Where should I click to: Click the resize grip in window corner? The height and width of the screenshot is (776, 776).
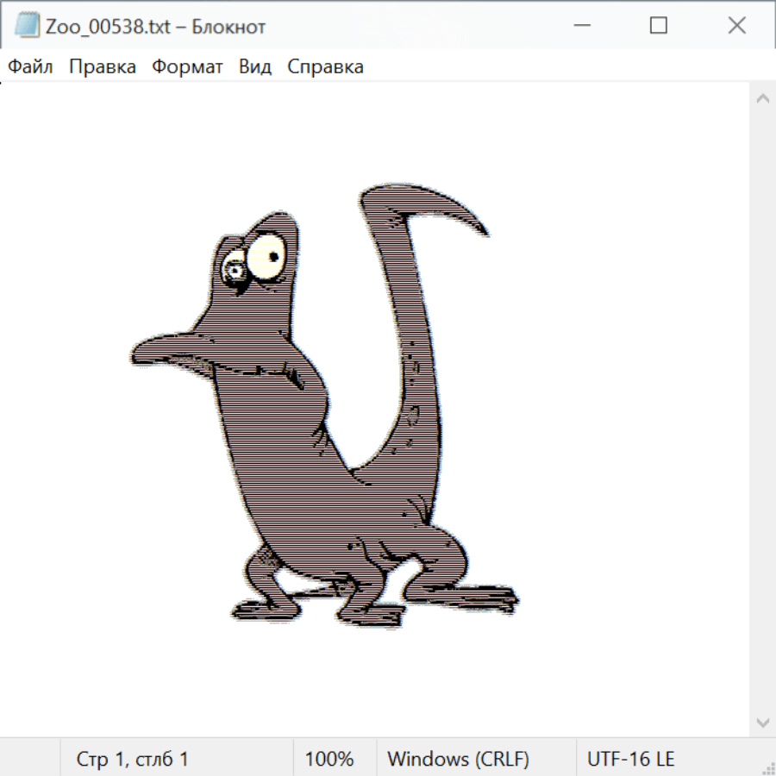pos(768,767)
